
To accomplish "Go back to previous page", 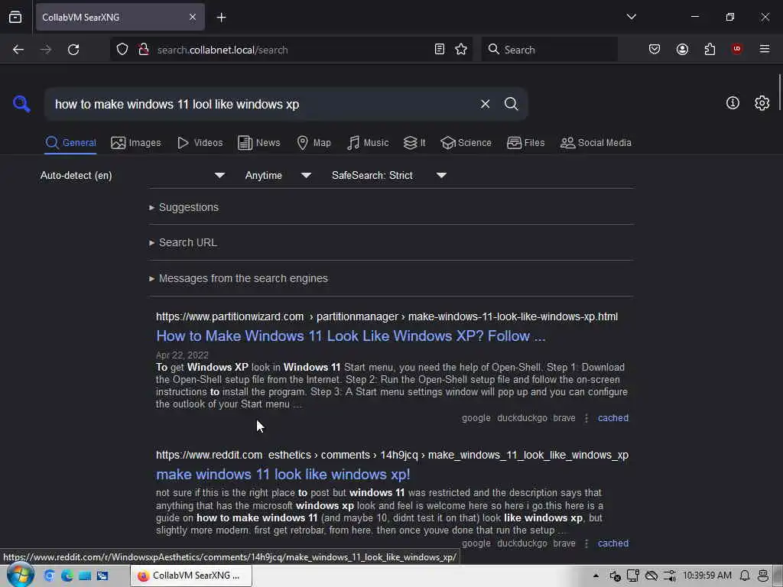I will (18, 50).
